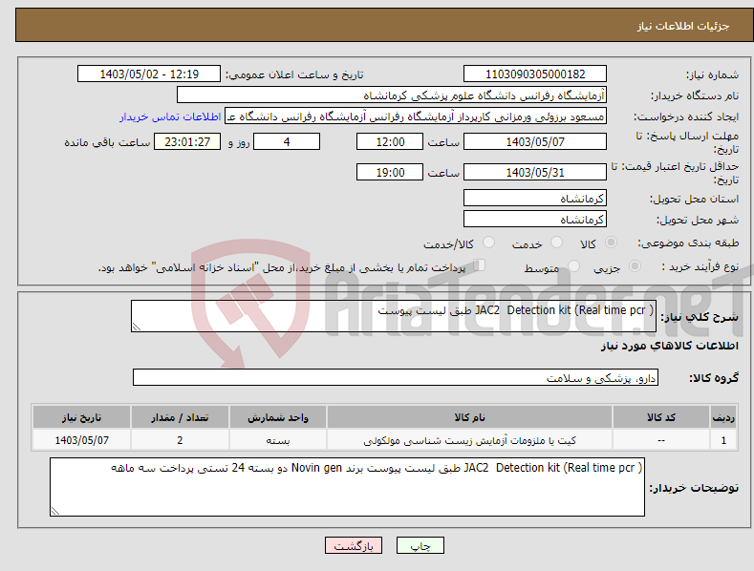This screenshot has width=754, height=571.
Task: Click the buyer organization name field
Action: click(392, 95)
